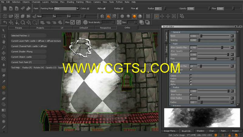Screen dimensions: 243x137
Task: Uncheck Jitter Opacity in Brush Editor
Action: [191, 51]
